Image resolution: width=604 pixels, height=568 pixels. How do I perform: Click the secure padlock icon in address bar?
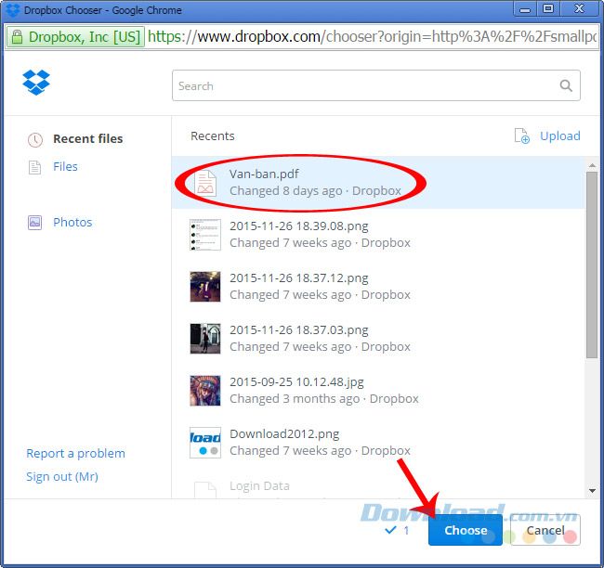17,37
